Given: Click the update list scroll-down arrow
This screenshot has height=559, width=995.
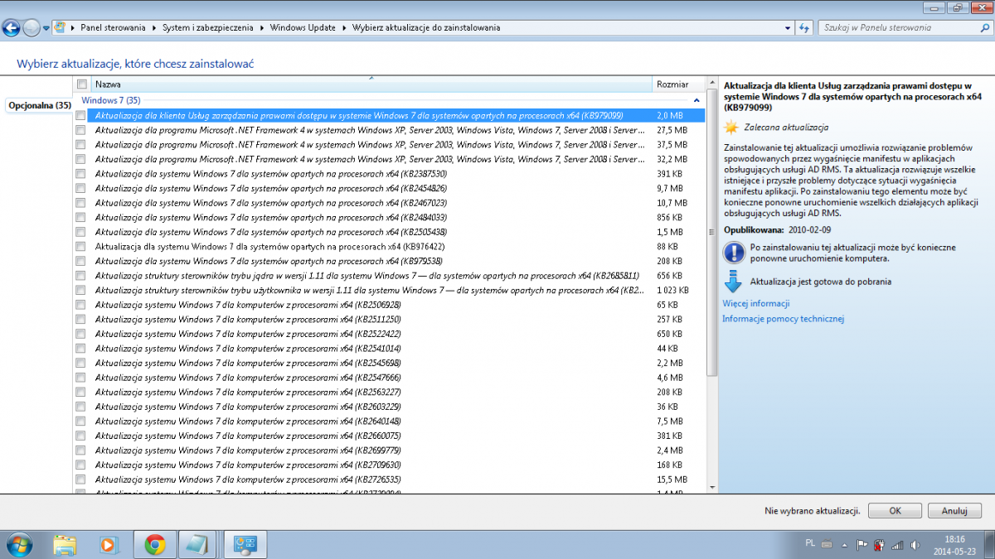Looking at the screenshot, I should click(x=711, y=489).
